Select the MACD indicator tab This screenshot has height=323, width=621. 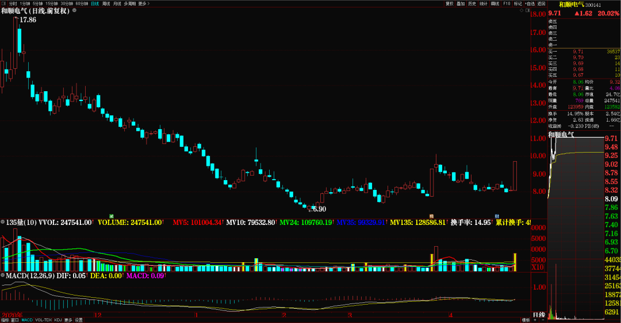coord(27,320)
